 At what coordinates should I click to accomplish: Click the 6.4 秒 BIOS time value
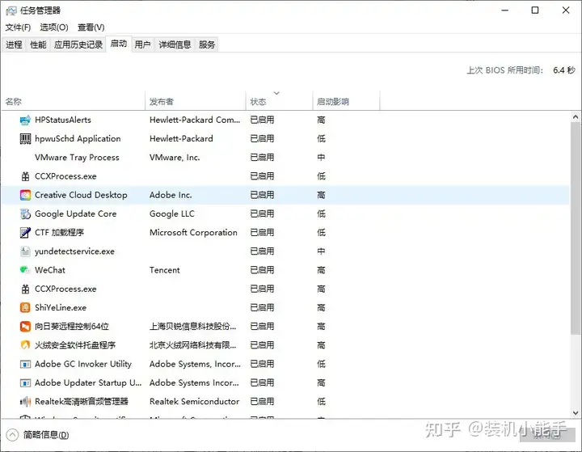click(x=564, y=70)
